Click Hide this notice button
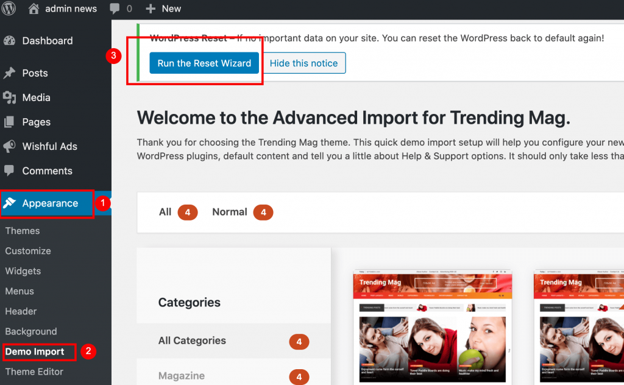This screenshot has width=624, height=385. coord(303,63)
